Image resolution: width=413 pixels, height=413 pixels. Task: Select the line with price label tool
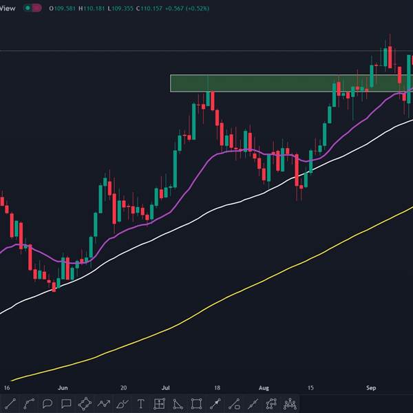234,403
